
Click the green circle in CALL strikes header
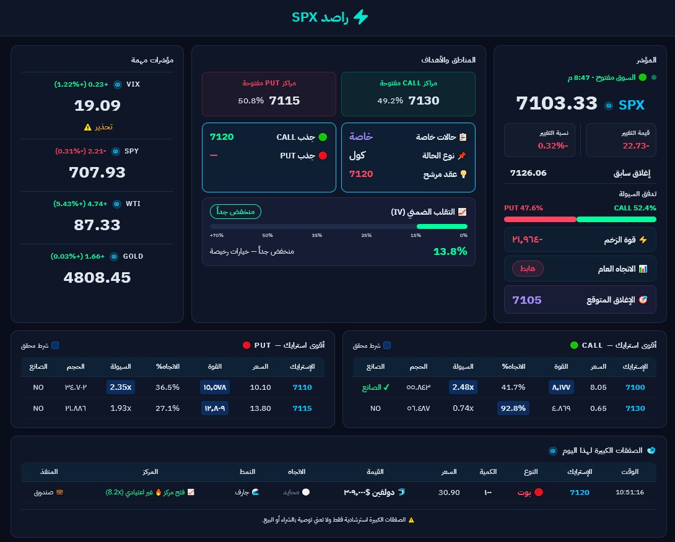(x=574, y=345)
